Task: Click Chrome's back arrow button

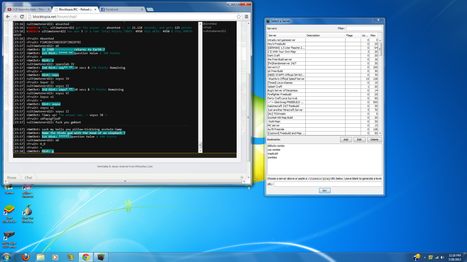Action: [x=8, y=17]
